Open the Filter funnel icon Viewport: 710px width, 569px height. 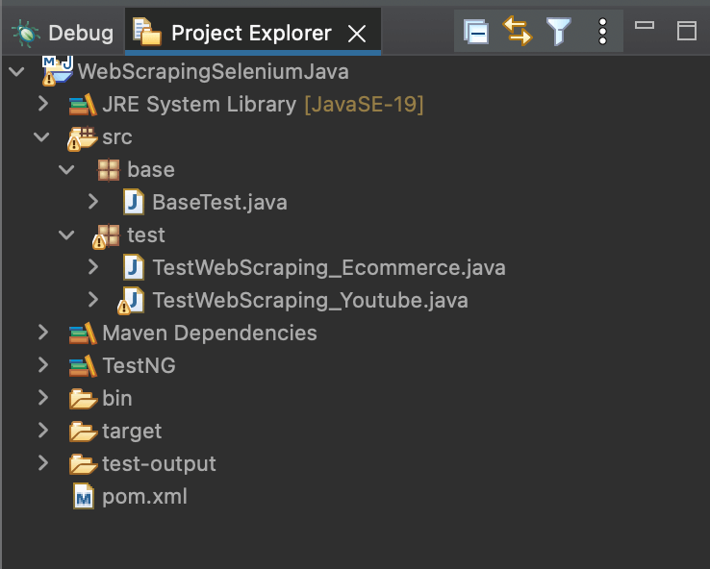coord(558,31)
